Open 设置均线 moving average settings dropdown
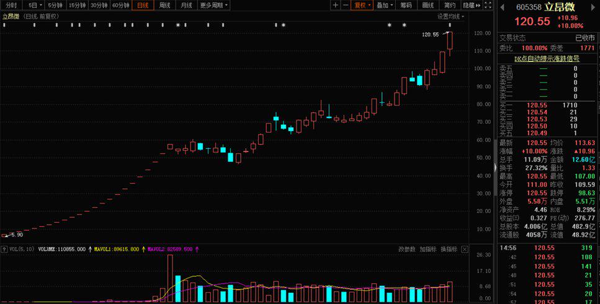The image size is (600, 304). [x=450, y=17]
